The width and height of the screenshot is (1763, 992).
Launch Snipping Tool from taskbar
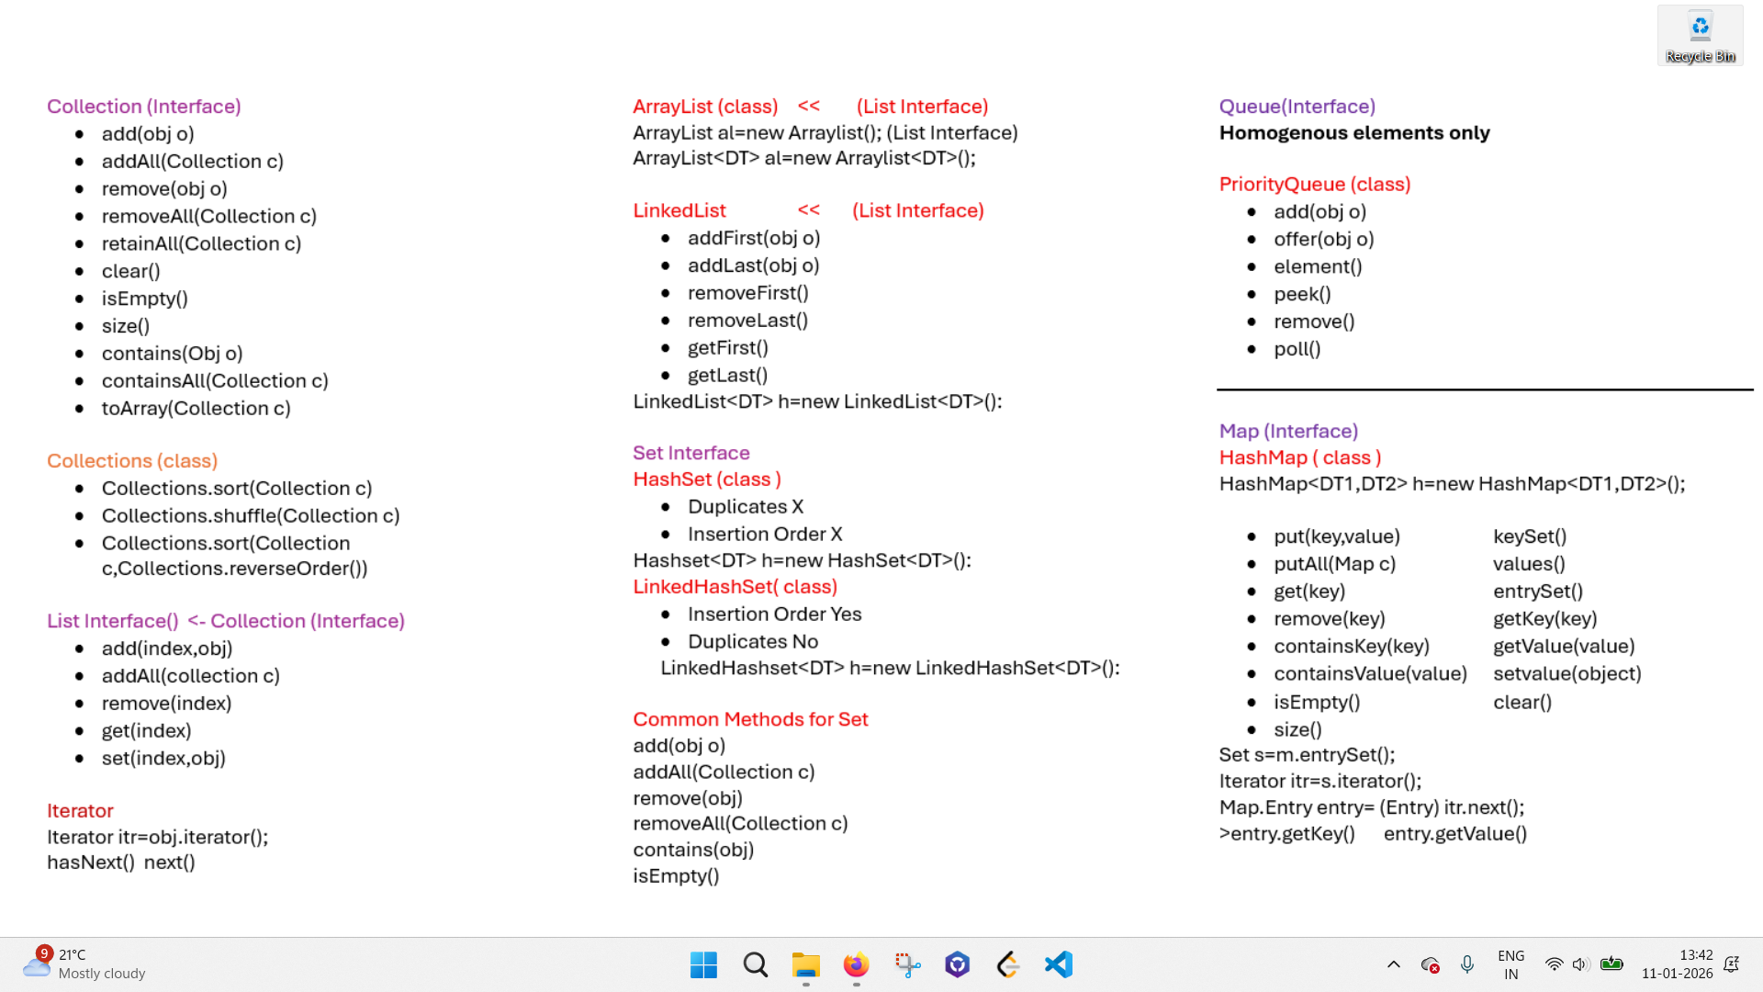click(907, 964)
